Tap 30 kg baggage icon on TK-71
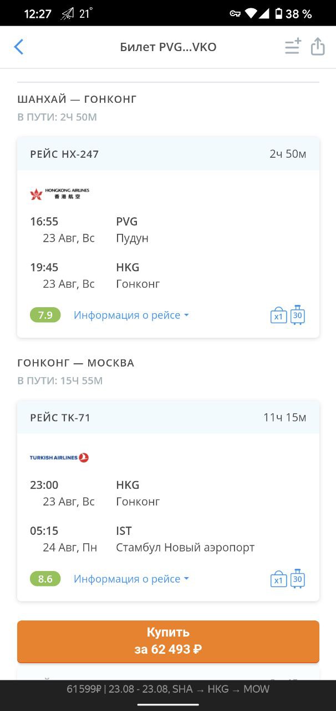 pyautogui.click(x=298, y=578)
